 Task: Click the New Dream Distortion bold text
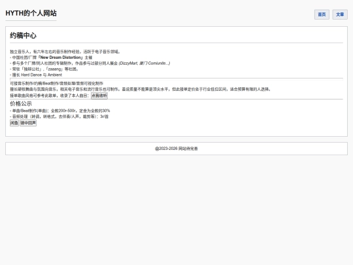coord(60,58)
